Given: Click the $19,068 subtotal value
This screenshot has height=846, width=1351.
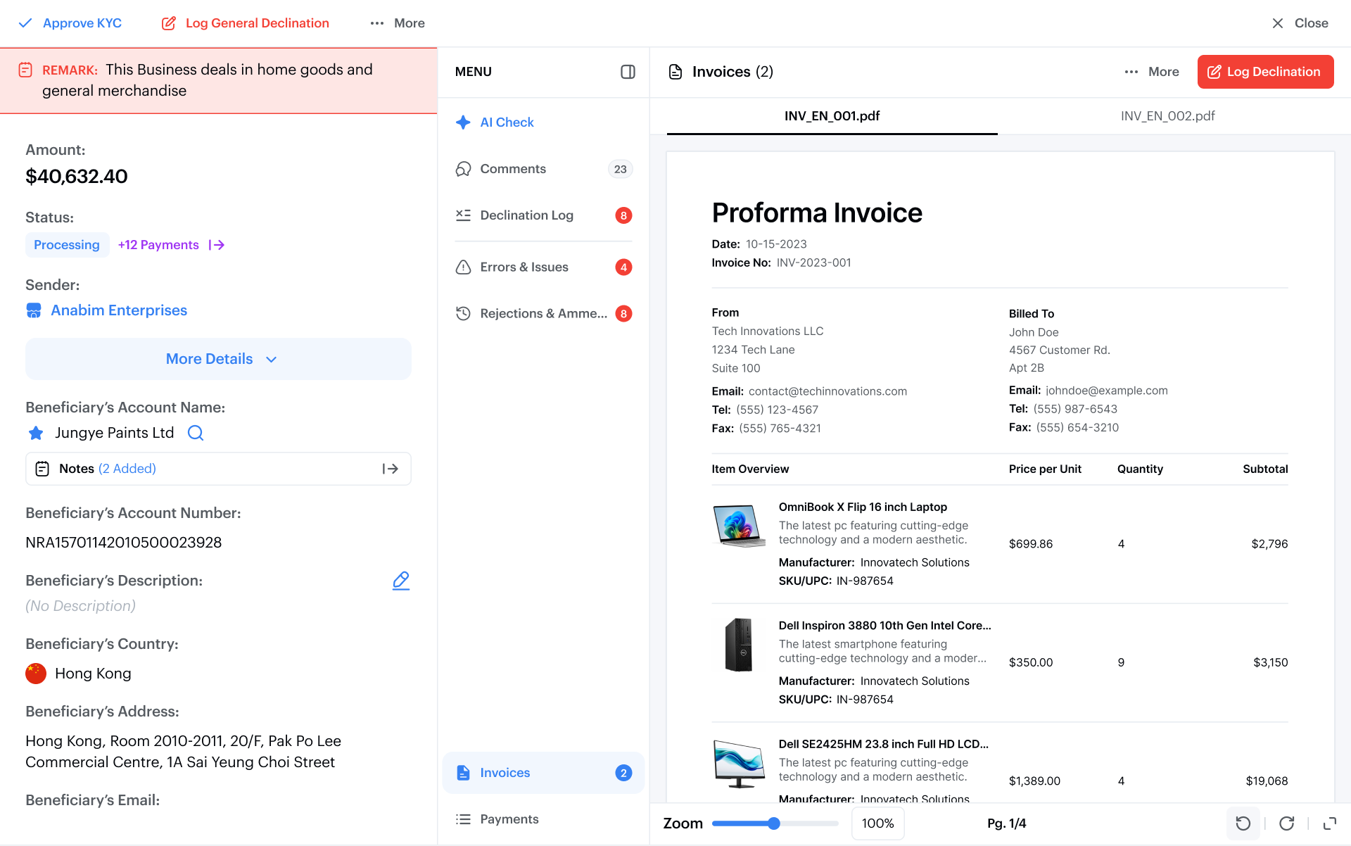Looking at the screenshot, I should point(1267,781).
